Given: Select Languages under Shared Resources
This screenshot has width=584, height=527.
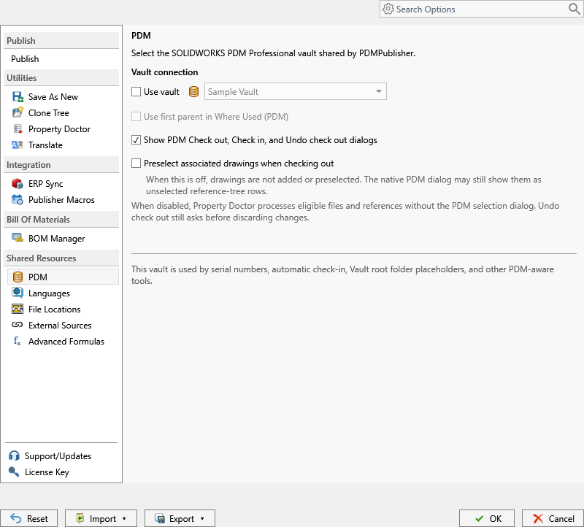Looking at the screenshot, I should point(49,293).
